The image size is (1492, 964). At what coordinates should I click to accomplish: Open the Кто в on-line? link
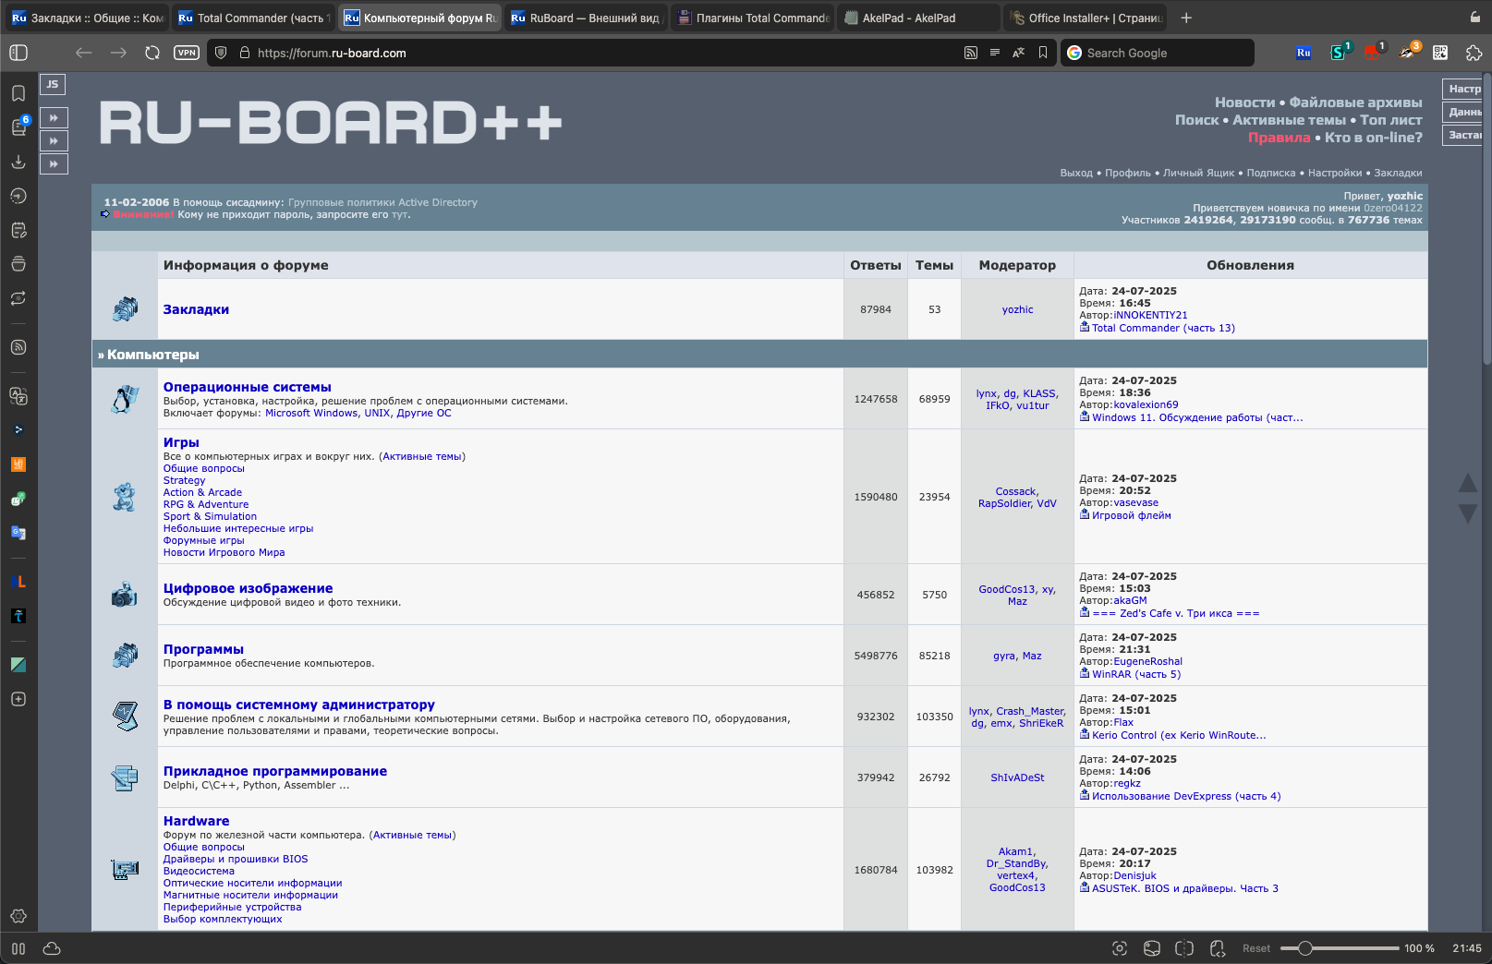click(1374, 138)
